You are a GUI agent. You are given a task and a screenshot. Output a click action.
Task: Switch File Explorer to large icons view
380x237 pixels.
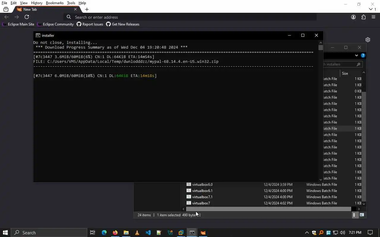coord(362,215)
